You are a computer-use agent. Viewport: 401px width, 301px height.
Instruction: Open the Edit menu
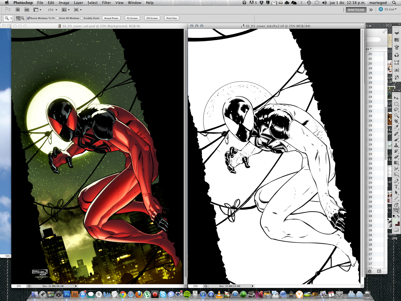click(51, 3)
